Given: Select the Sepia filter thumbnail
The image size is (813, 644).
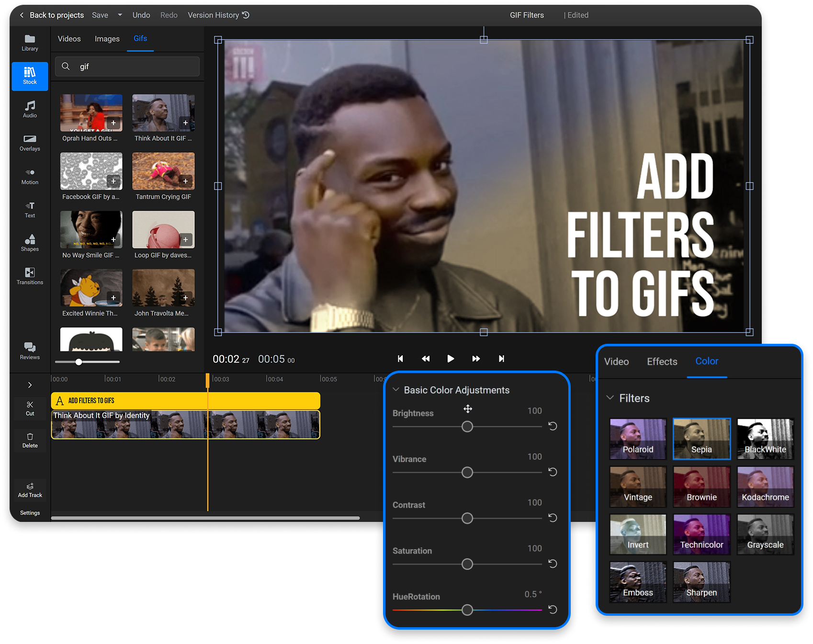Looking at the screenshot, I should (x=701, y=438).
